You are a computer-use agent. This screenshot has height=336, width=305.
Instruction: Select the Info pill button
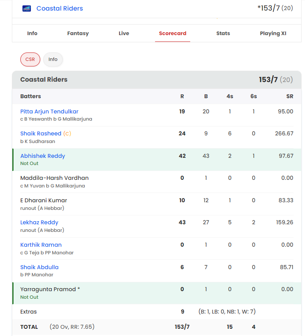(x=53, y=59)
